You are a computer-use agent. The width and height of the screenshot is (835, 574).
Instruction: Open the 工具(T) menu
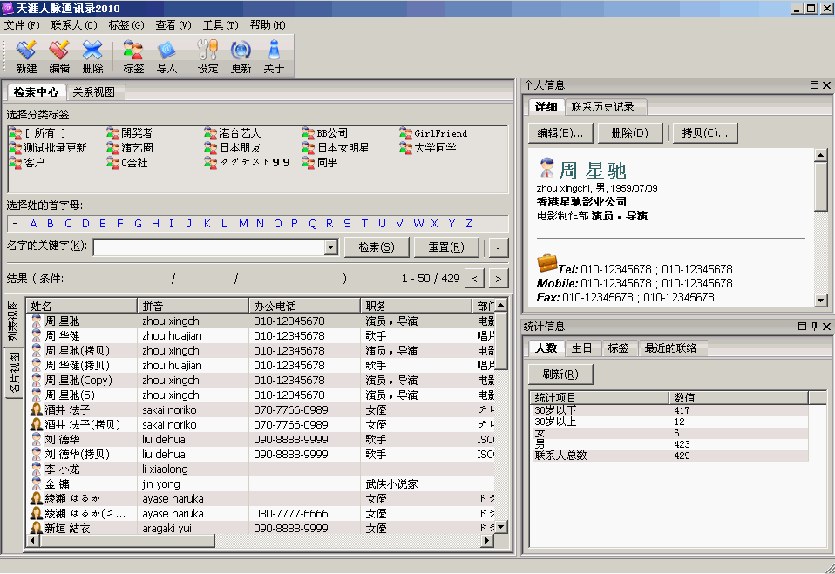point(221,25)
